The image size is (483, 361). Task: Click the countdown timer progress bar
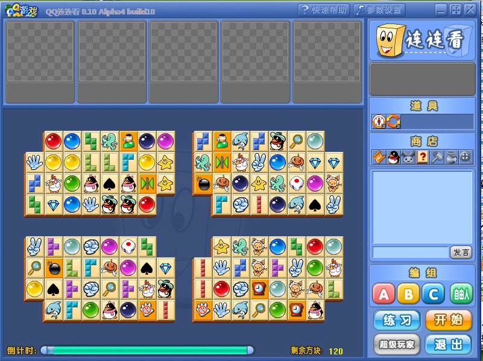coord(147,350)
